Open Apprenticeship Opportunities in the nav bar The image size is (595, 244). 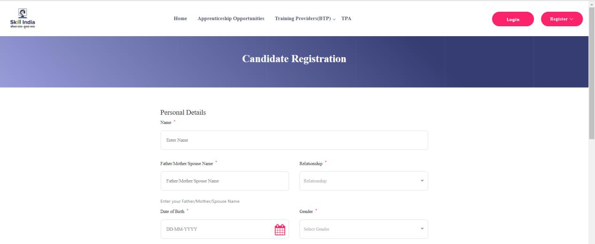[231, 19]
